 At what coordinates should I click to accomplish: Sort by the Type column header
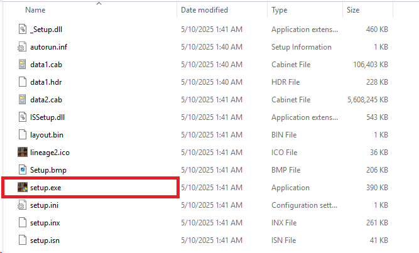pyautogui.click(x=280, y=10)
